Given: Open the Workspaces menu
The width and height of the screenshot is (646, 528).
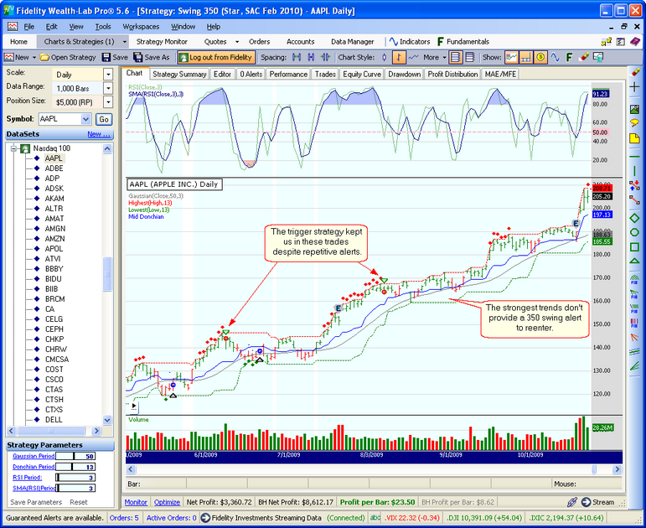Looking at the screenshot, I should [140, 27].
